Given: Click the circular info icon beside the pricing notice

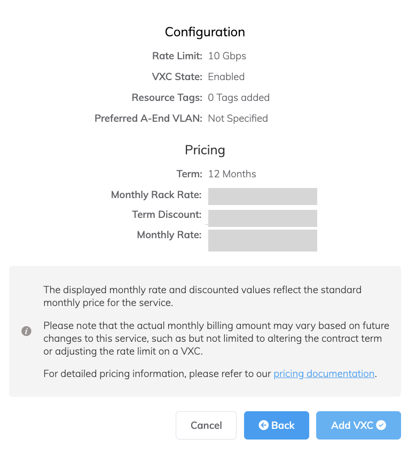Looking at the screenshot, I should click(26, 331).
